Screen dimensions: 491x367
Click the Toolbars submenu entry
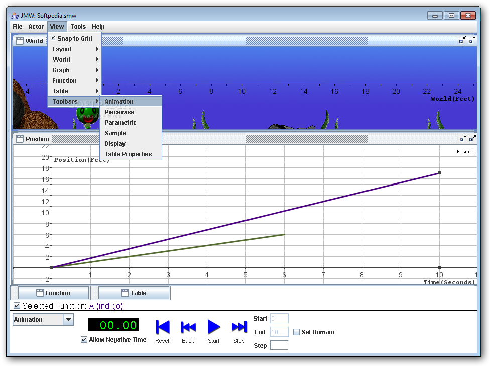[74, 102]
